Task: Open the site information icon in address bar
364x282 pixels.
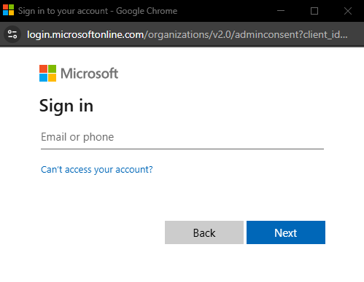Action: 12,34
